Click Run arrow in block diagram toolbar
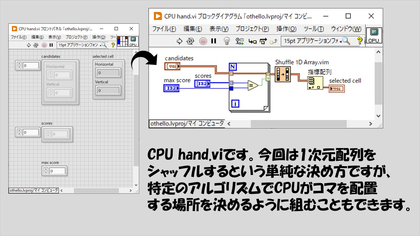The image size is (420, 236). (x=179, y=41)
